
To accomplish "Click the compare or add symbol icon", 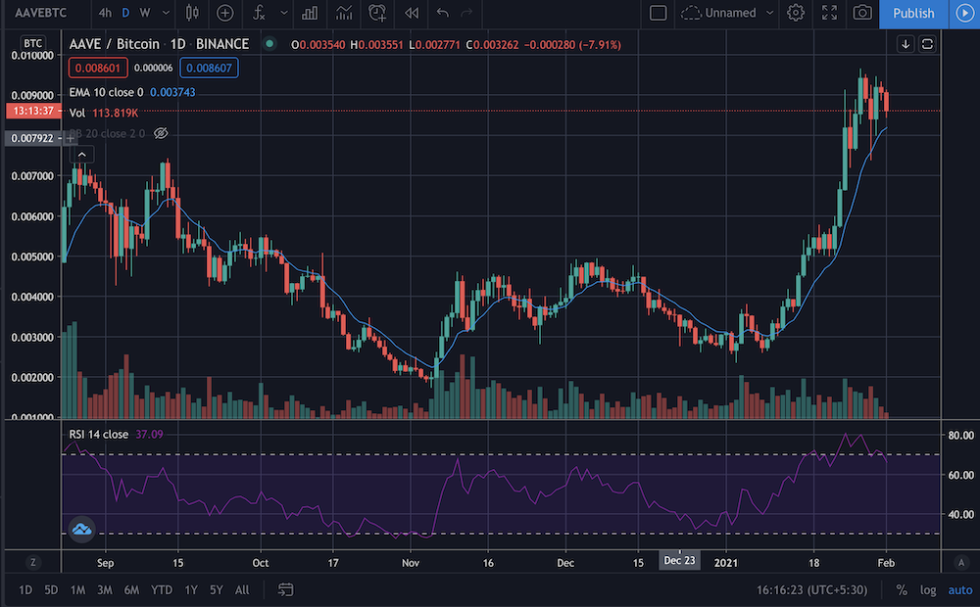I will 225,13.
